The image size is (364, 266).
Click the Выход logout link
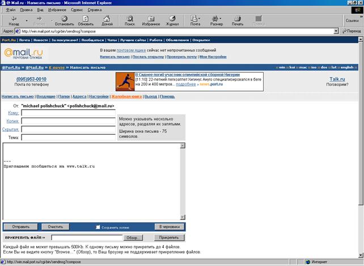point(151,97)
